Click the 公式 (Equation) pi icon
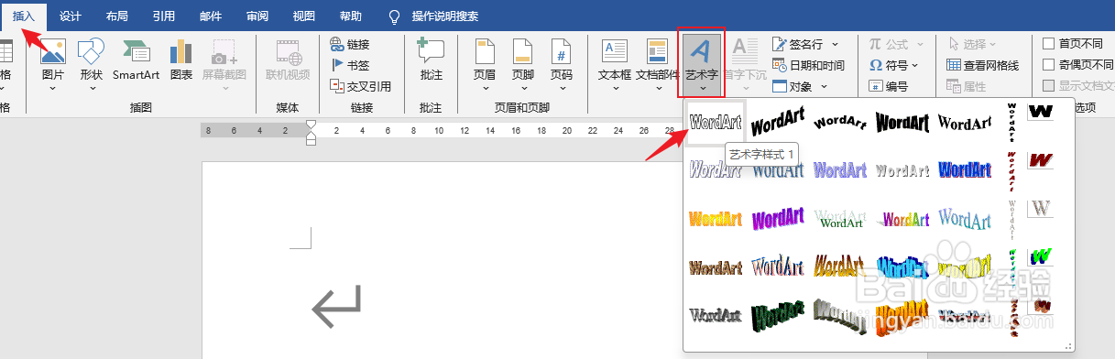 click(x=876, y=44)
